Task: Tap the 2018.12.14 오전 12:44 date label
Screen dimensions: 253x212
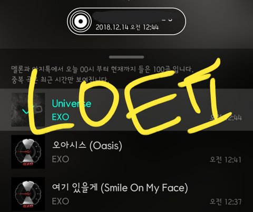Action: (x=127, y=27)
